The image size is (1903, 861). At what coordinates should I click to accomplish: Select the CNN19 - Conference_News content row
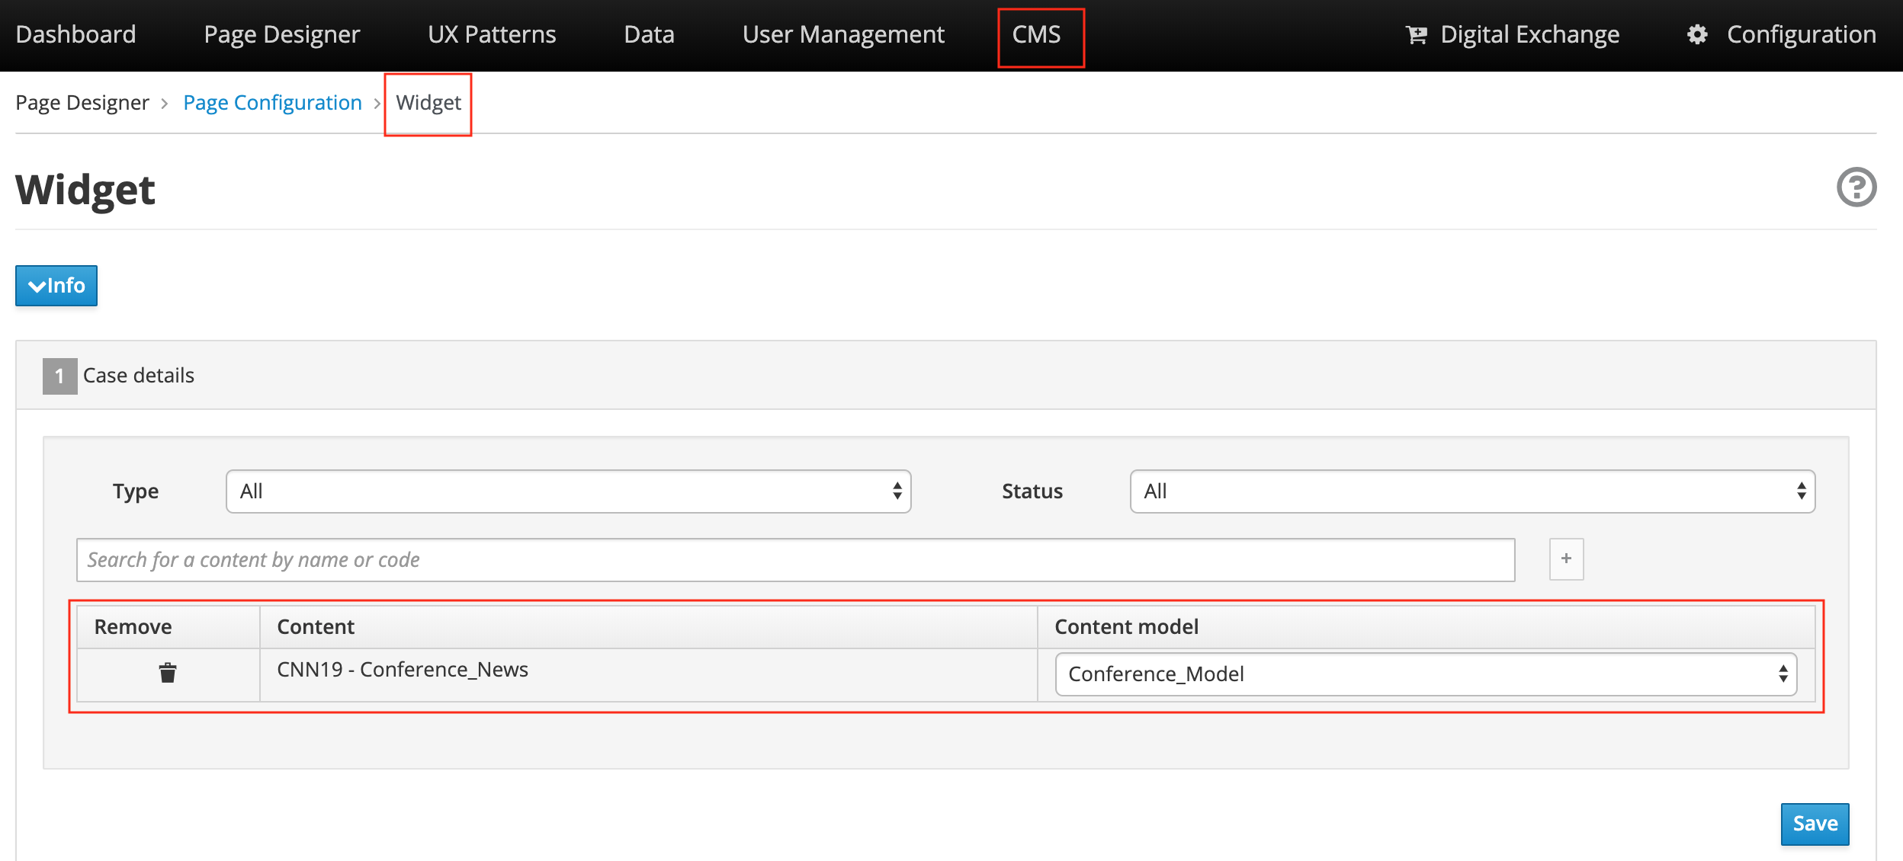(x=403, y=670)
